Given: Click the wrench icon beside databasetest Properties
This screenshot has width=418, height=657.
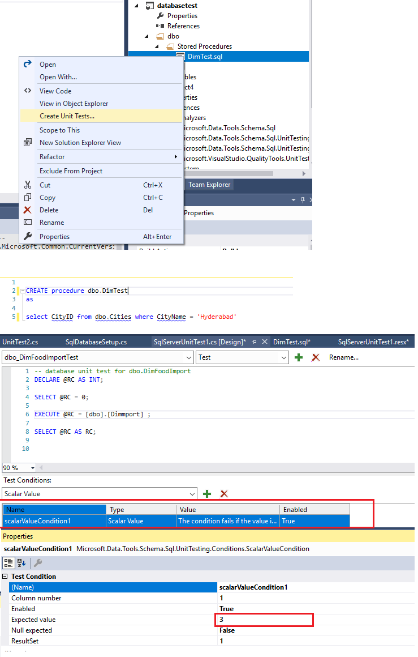Looking at the screenshot, I should click(x=160, y=15).
